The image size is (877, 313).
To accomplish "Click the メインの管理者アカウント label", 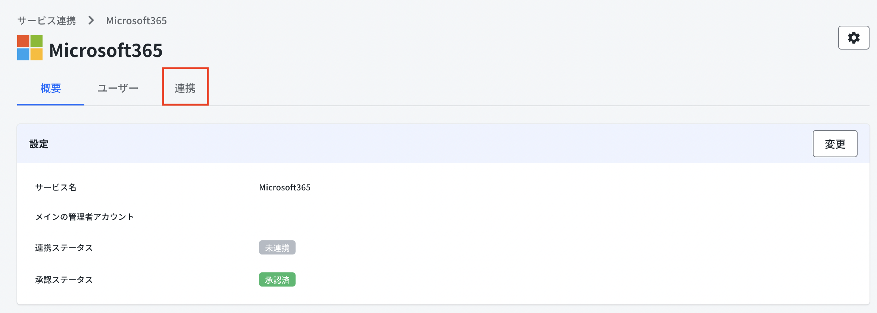I will (84, 217).
